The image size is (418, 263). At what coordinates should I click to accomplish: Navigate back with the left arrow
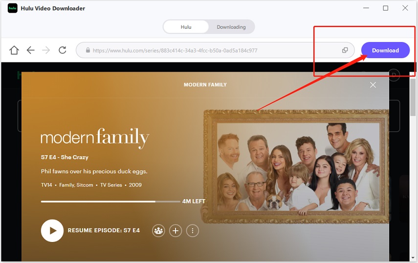coord(31,50)
